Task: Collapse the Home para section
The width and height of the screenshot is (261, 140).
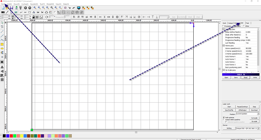Action: click(x=224, y=46)
